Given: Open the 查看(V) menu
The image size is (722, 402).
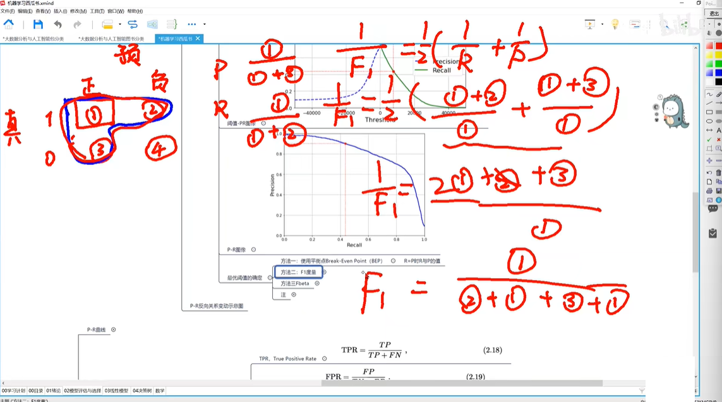Looking at the screenshot, I should pyautogui.click(x=43, y=11).
